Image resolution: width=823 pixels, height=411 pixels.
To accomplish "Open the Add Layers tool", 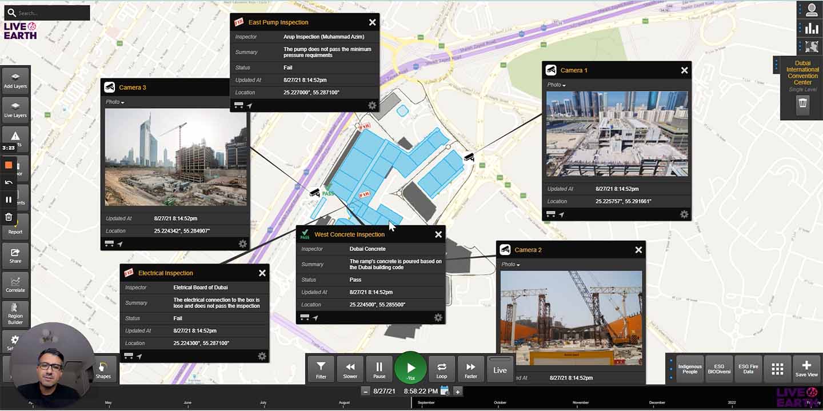I will point(15,81).
